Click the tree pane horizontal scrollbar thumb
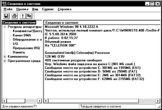Image resolution: width=162 pixels, height=110 pixels. pos(16,101)
